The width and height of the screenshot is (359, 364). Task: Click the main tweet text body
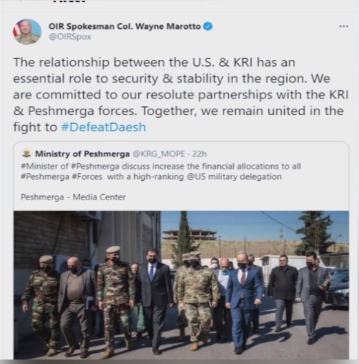(181, 95)
